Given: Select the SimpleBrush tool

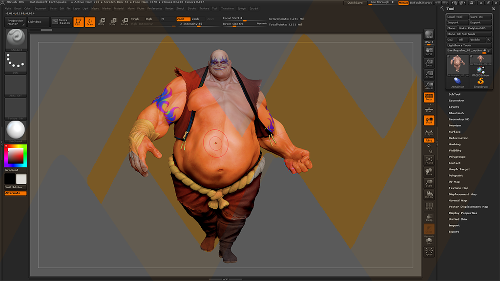Looking at the screenshot, I should tap(480, 82).
